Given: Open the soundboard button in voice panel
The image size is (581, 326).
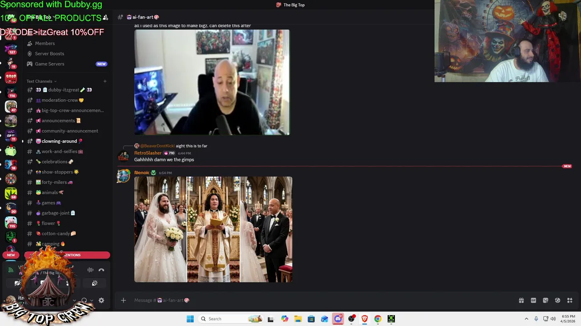Looking at the screenshot, I should (94, 283).
